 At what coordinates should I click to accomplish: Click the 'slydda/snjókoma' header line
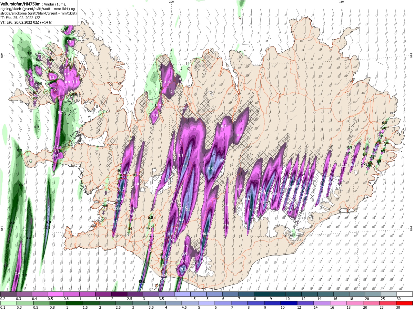coord(38,14)
